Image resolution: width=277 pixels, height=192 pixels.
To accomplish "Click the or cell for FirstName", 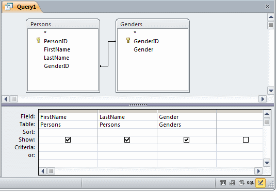I will point(68,155).
